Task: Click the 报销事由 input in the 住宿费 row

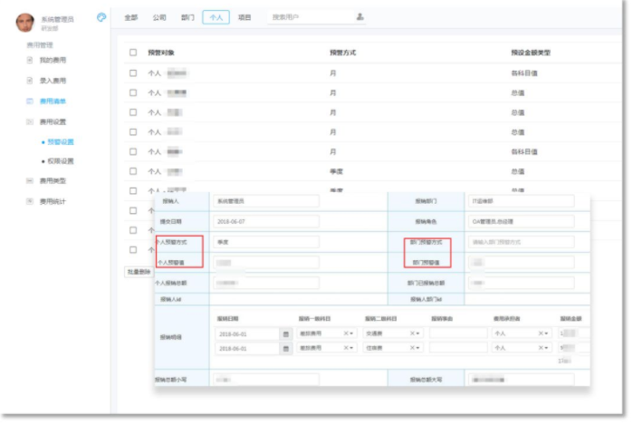Action: pos(458,347)
